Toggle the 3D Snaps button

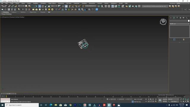click(x=70, y=6)
